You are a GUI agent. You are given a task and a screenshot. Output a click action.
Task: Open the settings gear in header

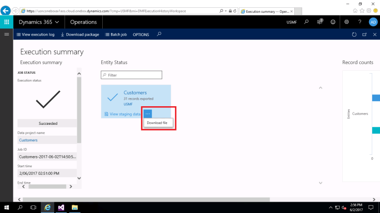tap(346, 22)
